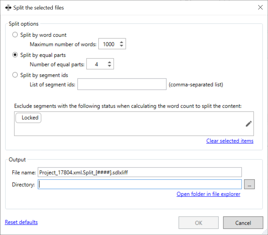The image size is (268, 235).
Task: Open folder in file explorer link
Action: tap(208, 194)
